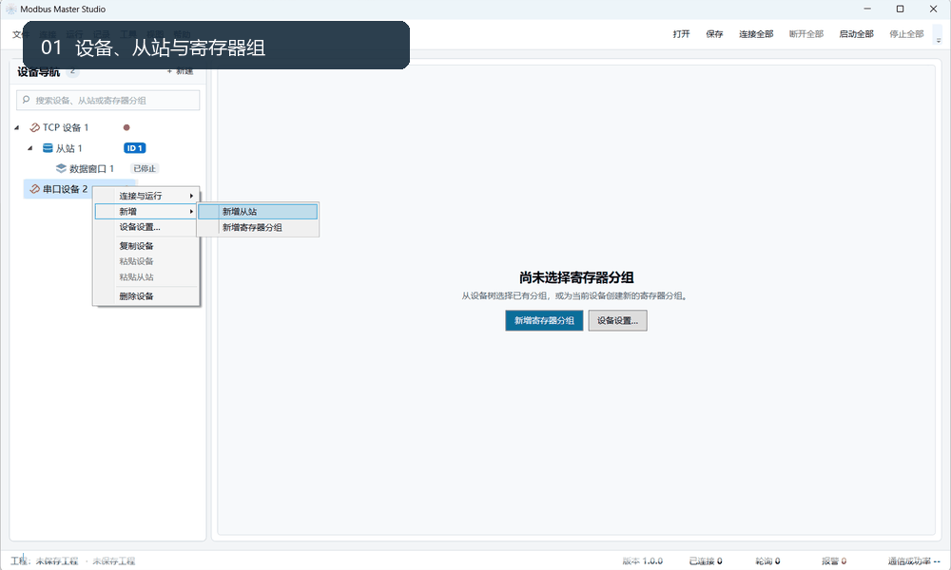
Task: Click 启动全部 in the toolbar
Action: 857,34
